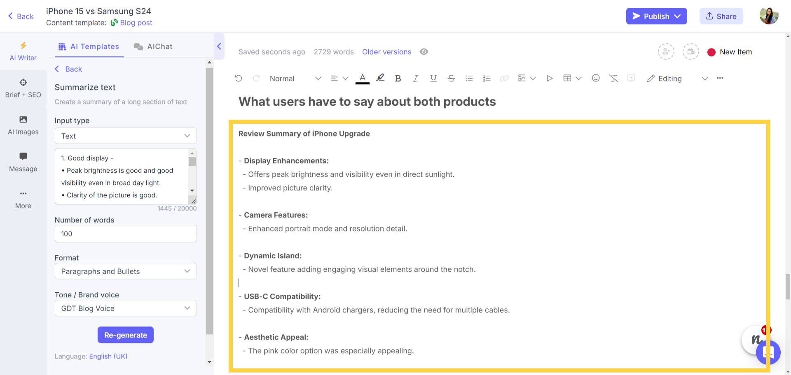
Task: Click the redo arrow in the editor toolbar
Action: 256,78
